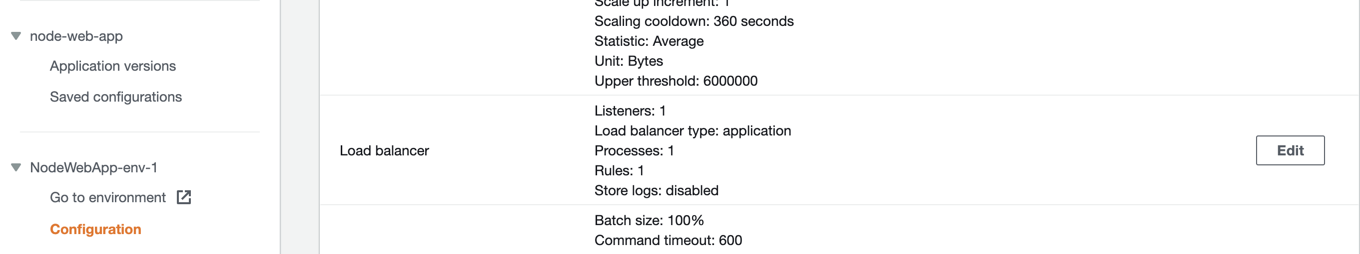The height and width of the screenshot is (254, 1360).
Task: Follow the Go to environment link
Action: pos(108,198)
